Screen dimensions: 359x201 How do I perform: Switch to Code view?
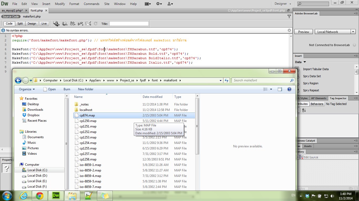point(9,24)
